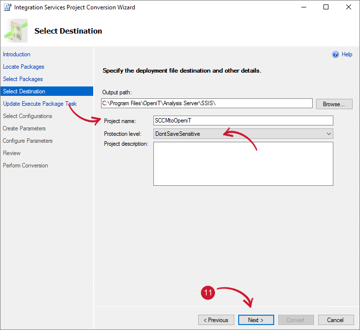Viewport: 360px width, 330px height.
Task: Click the wizard title bar icon
Action: pyautogui.click(x=7, y=7)
